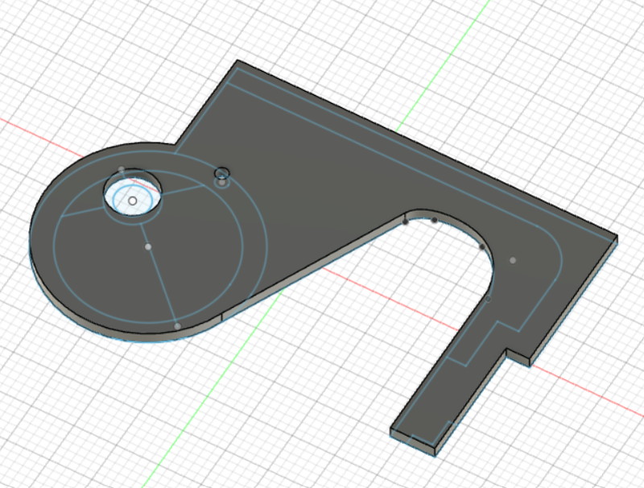Image resolution: width=644 pixels, height=488 pixels.
Task: Select the large circular hole in the disc
Action: coord(132,192)
